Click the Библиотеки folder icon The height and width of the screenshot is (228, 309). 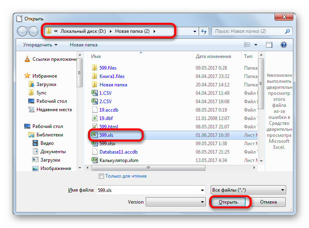[x=31, y=135]
